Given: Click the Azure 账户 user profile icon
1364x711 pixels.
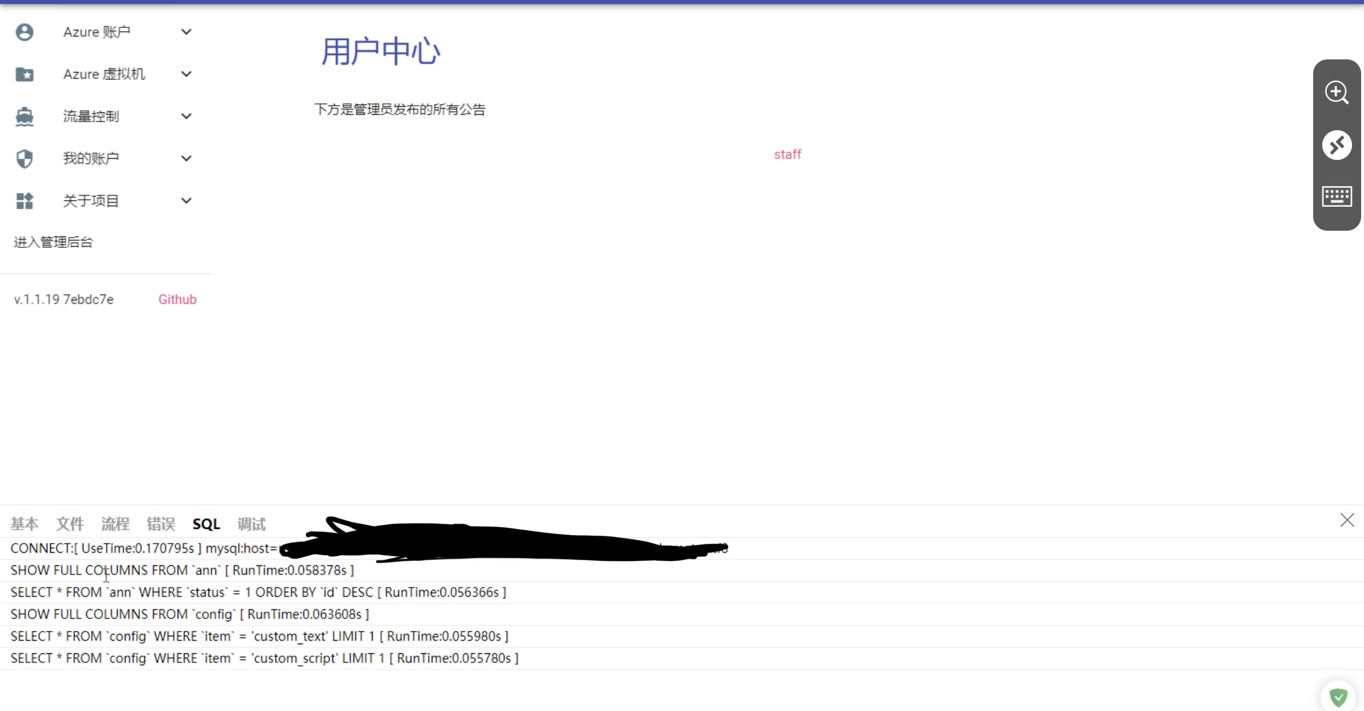Looking at the screenshot, I should (25, 32).
